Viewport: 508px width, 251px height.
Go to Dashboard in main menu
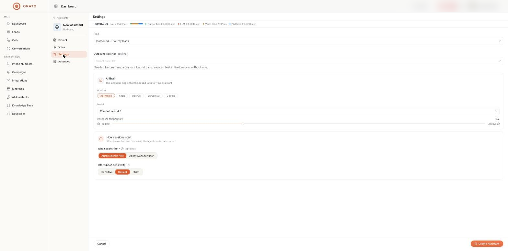point(24,24)
